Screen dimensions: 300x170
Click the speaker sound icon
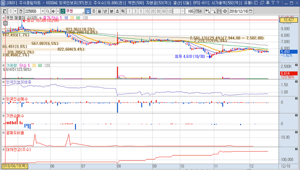(54, 11)
